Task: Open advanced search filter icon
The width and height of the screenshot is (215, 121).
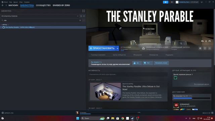Action: click(84, 20)
